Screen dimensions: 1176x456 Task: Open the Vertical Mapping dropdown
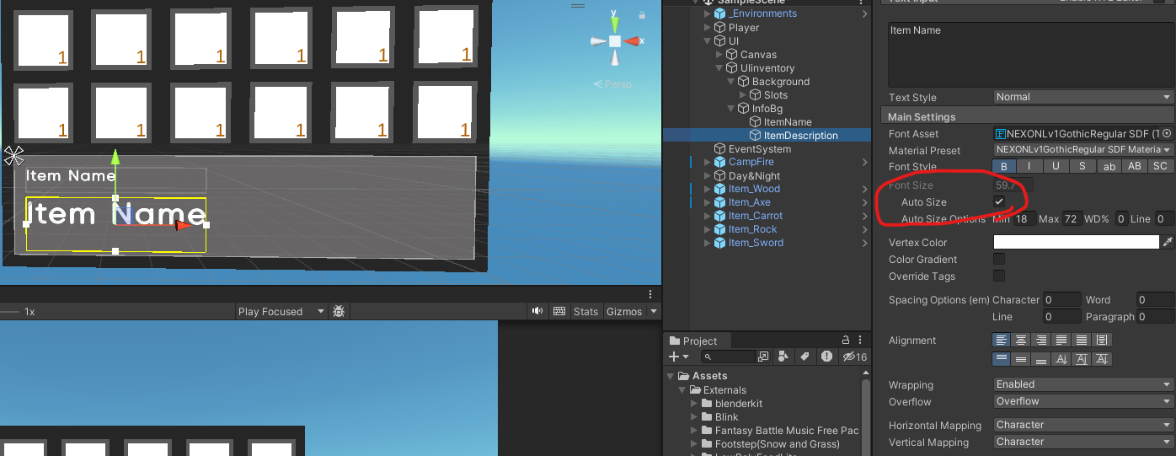[1083, 442]
